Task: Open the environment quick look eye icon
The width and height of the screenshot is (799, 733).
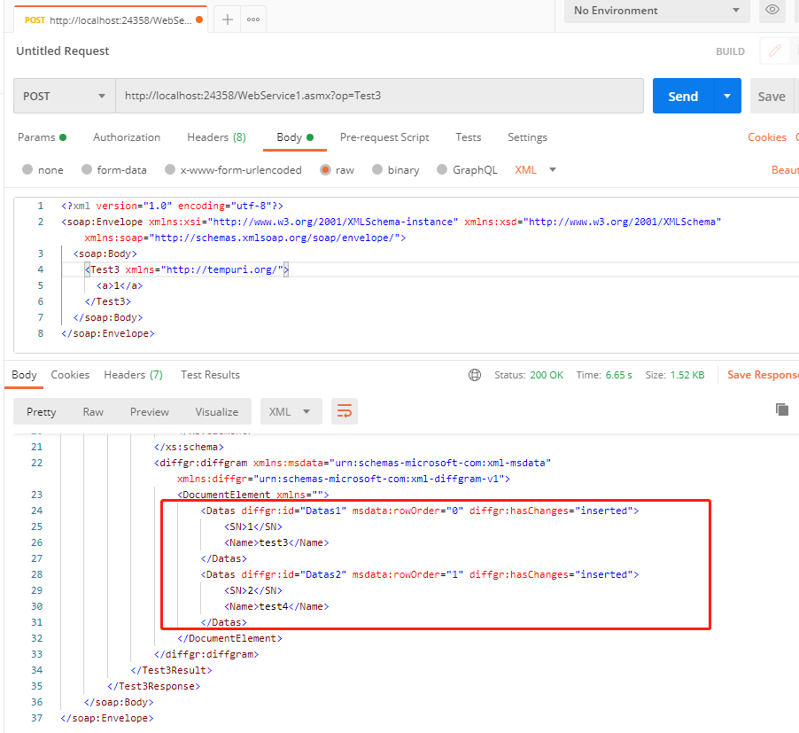Action: point(771,12)
